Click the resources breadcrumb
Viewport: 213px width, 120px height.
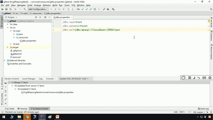click(36, 13)
